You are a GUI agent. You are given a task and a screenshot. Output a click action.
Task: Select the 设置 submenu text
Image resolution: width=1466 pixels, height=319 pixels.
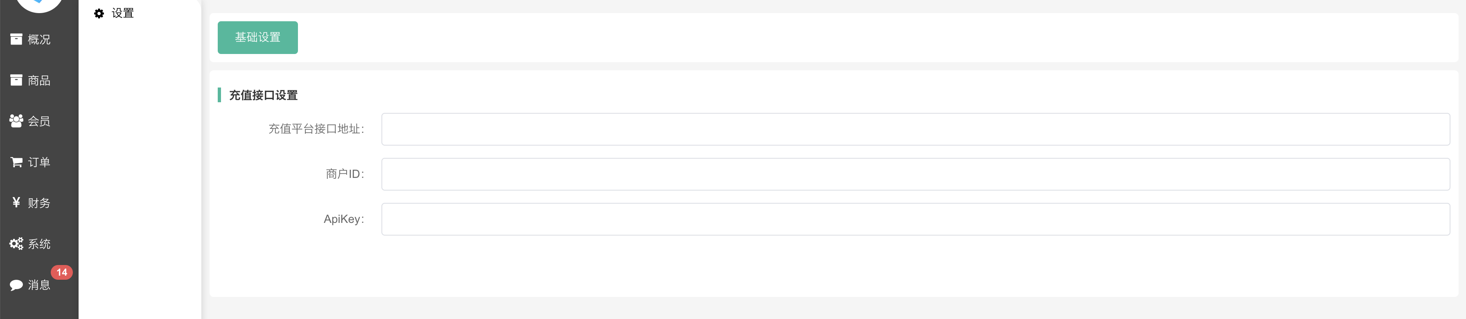tap(122, 13)
